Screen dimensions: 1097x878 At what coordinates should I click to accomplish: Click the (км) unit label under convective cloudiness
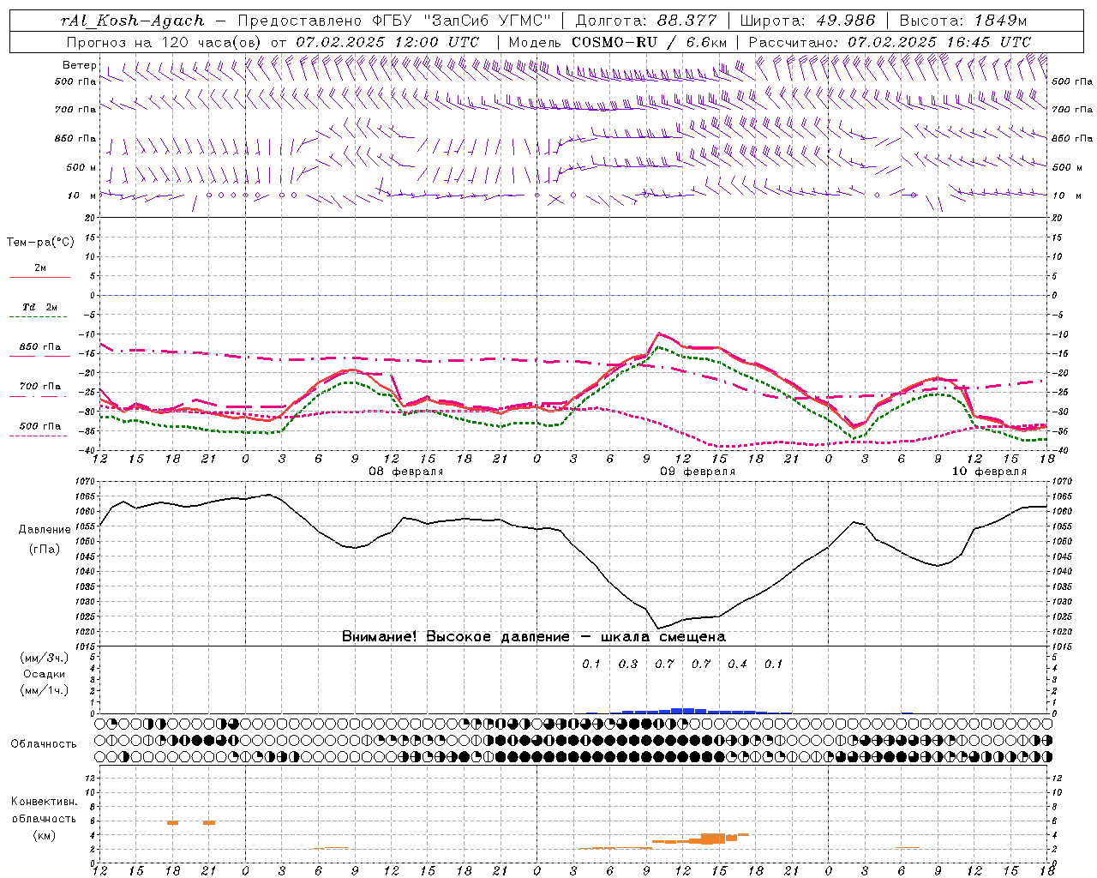44,834
